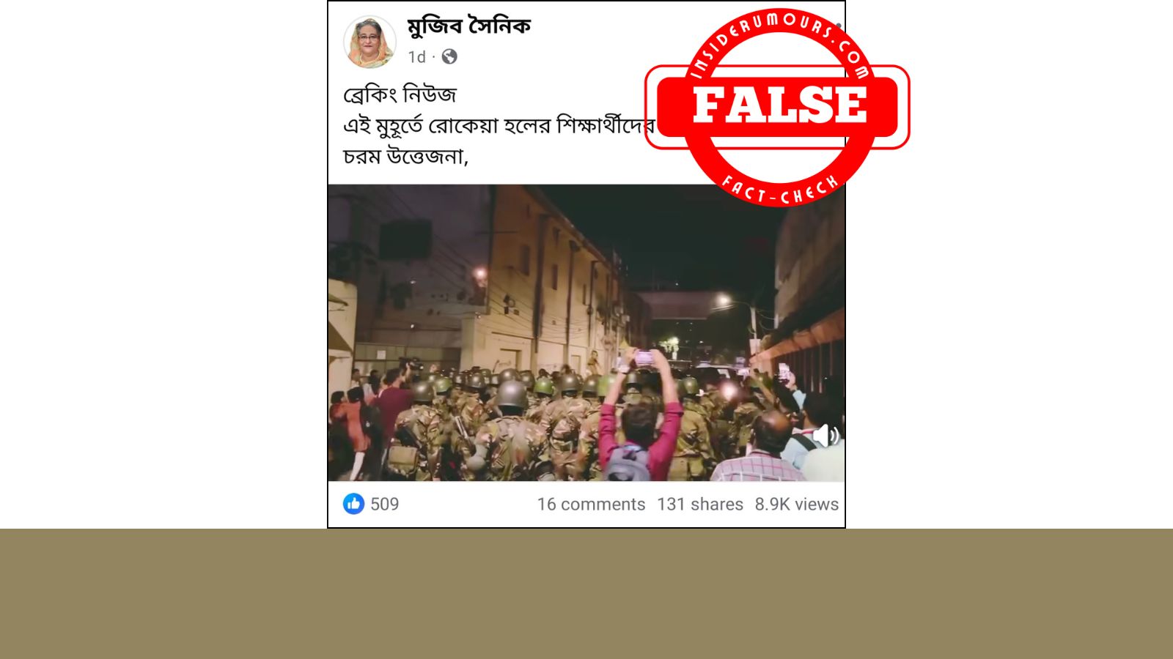Click the চরম উত্তেজনা caption line
Image resolution: width=1173 pixels, height=659 pixels.
coord(405,156)
